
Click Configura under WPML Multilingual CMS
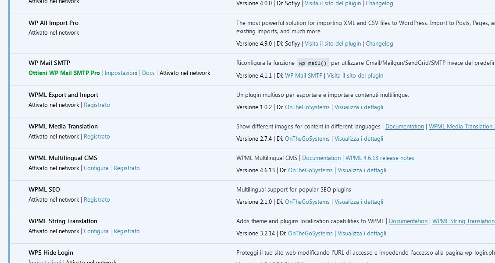(x=96, y=168)
